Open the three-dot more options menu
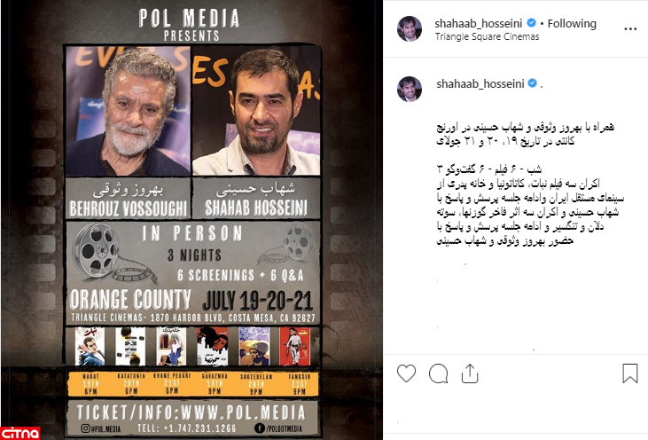648x440 pixels. pos(630,29)
